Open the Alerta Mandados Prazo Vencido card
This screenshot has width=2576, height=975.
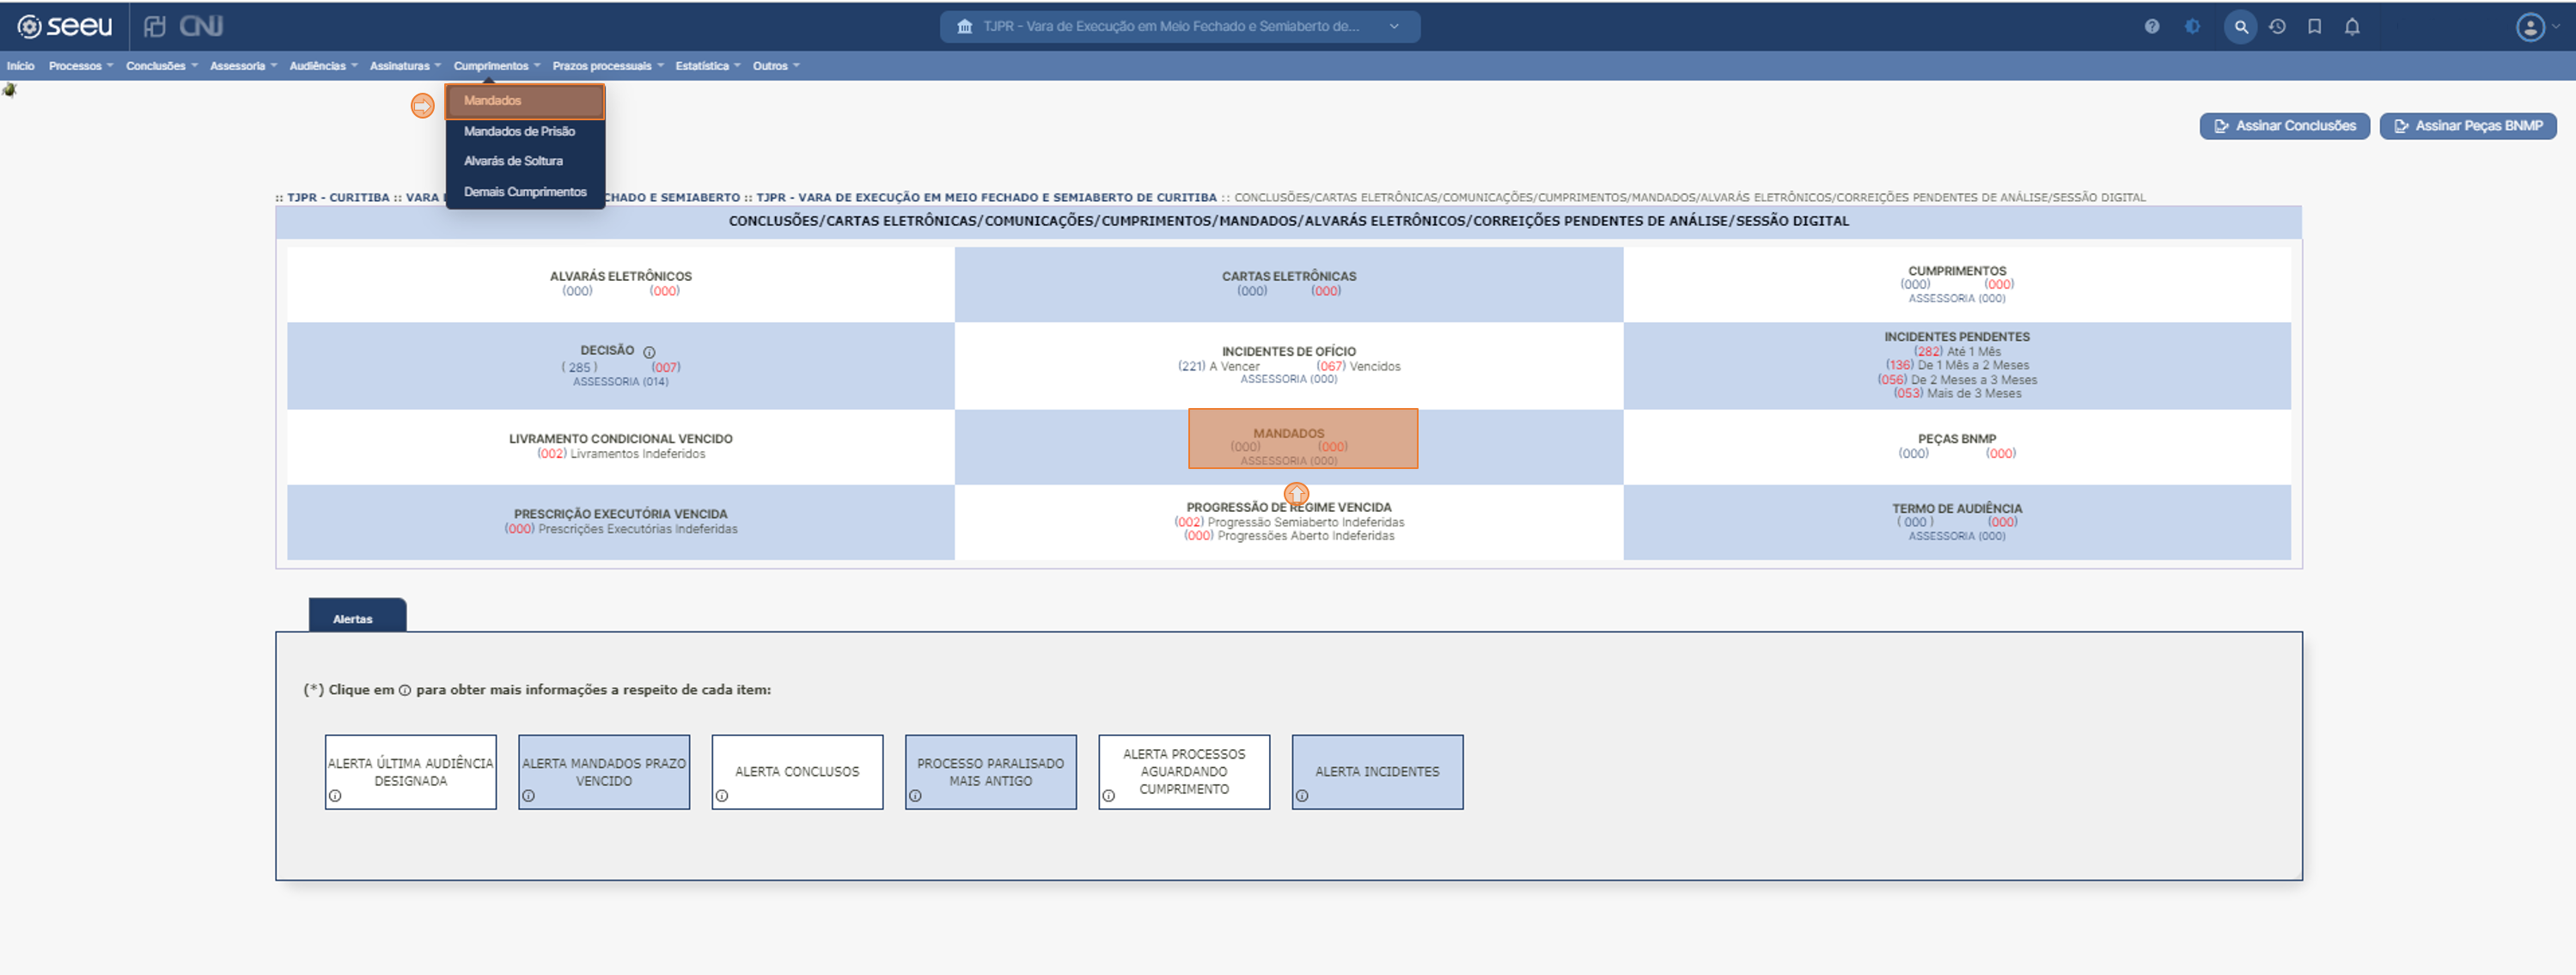604,772
